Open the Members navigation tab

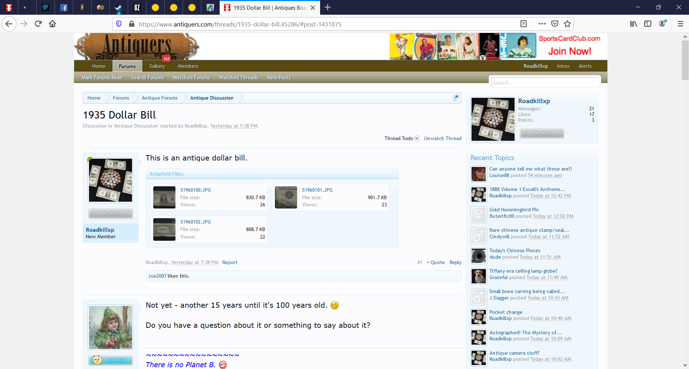(188, 66)
